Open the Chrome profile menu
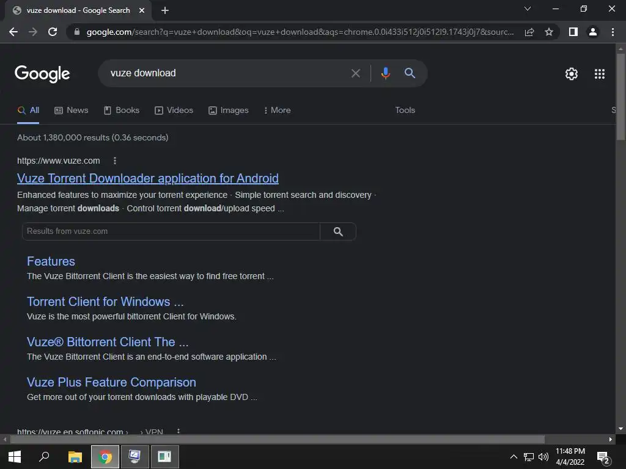 [x=593, y=32]
